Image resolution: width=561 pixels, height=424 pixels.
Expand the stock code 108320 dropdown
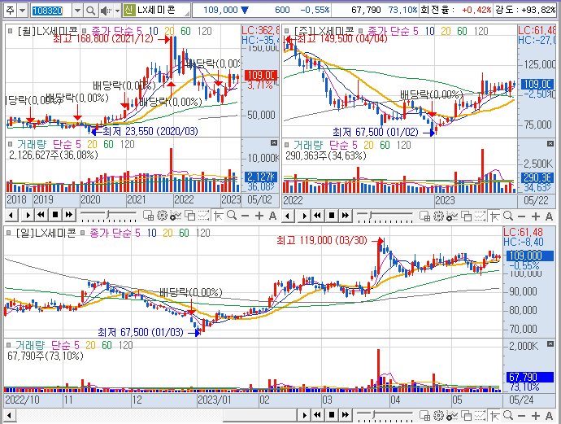tap(77, 11)
